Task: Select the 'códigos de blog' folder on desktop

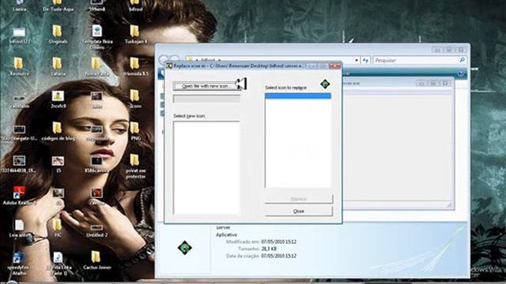Action: click(x=58, y=131)
